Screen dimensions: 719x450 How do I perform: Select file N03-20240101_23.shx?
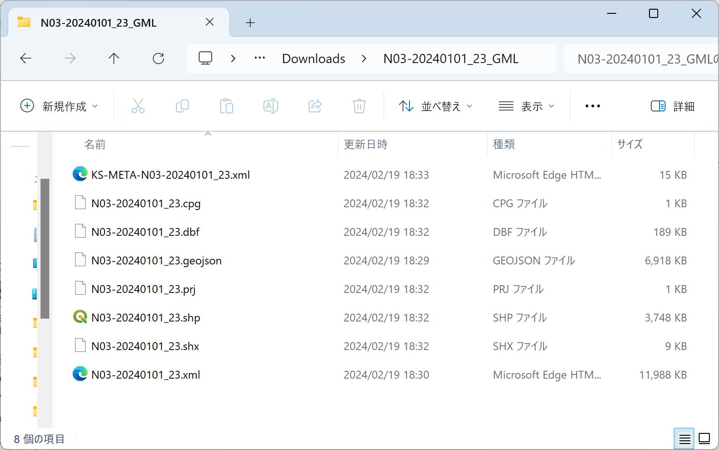point(145,346)
